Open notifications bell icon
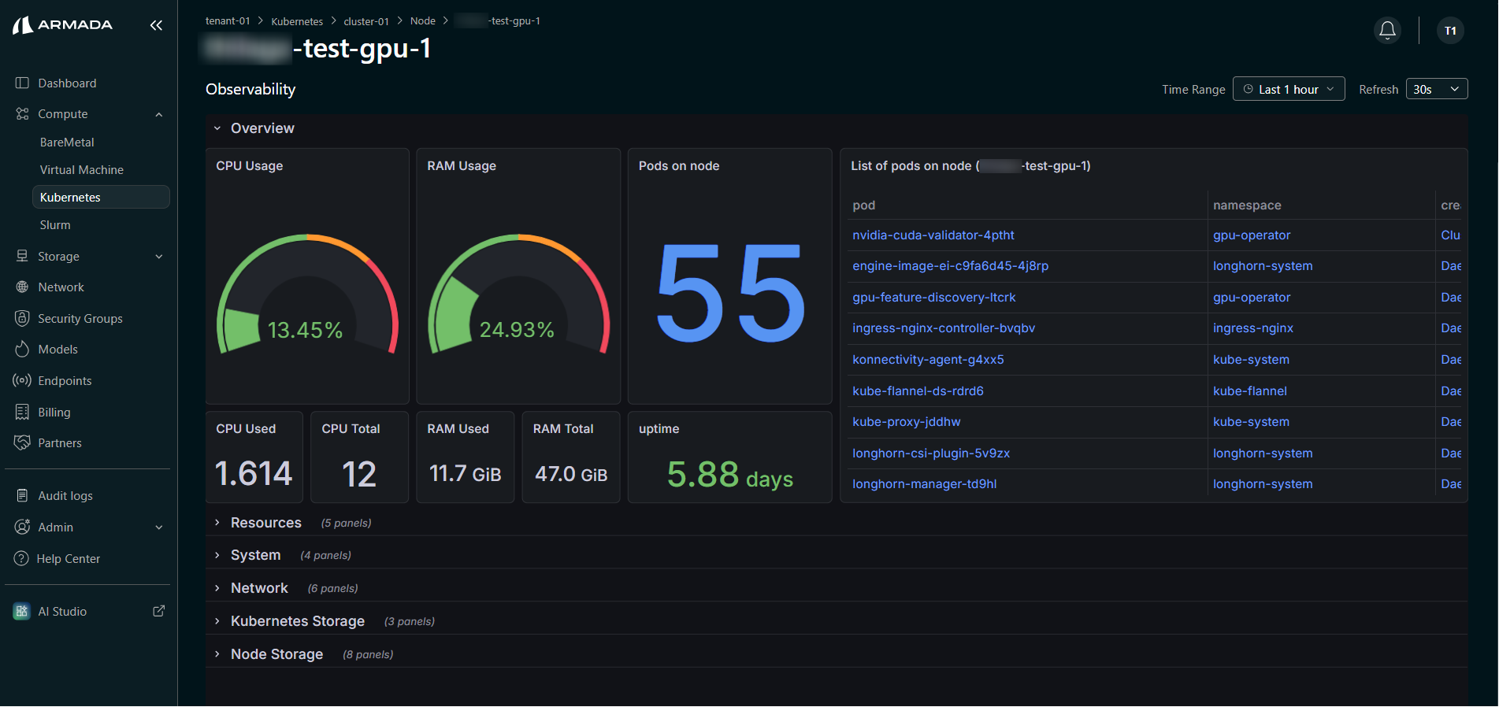This screenshot has width=1499, height=707. tap(1387, 31)
